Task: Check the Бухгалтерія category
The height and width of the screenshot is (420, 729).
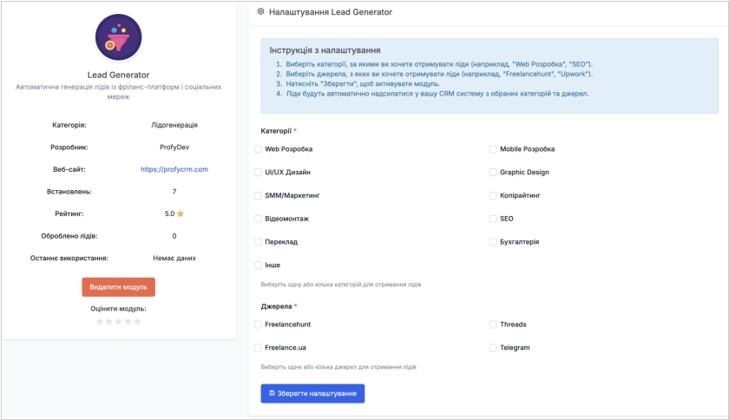Action: pos(493,242)
